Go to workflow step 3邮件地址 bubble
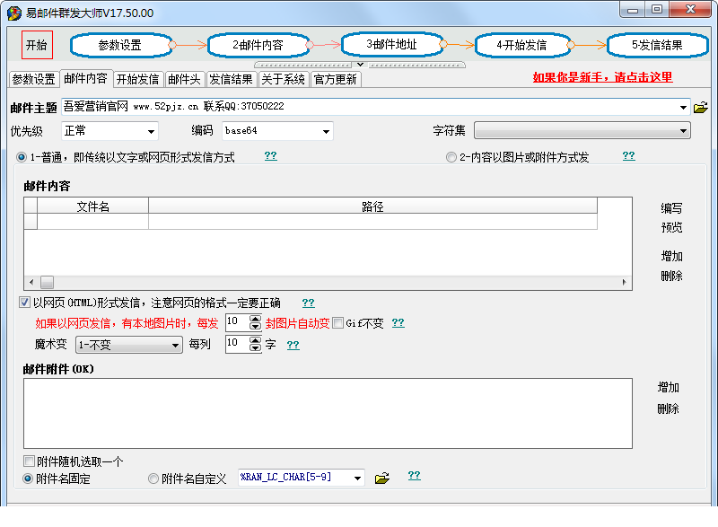 click(x=392, y=44)
